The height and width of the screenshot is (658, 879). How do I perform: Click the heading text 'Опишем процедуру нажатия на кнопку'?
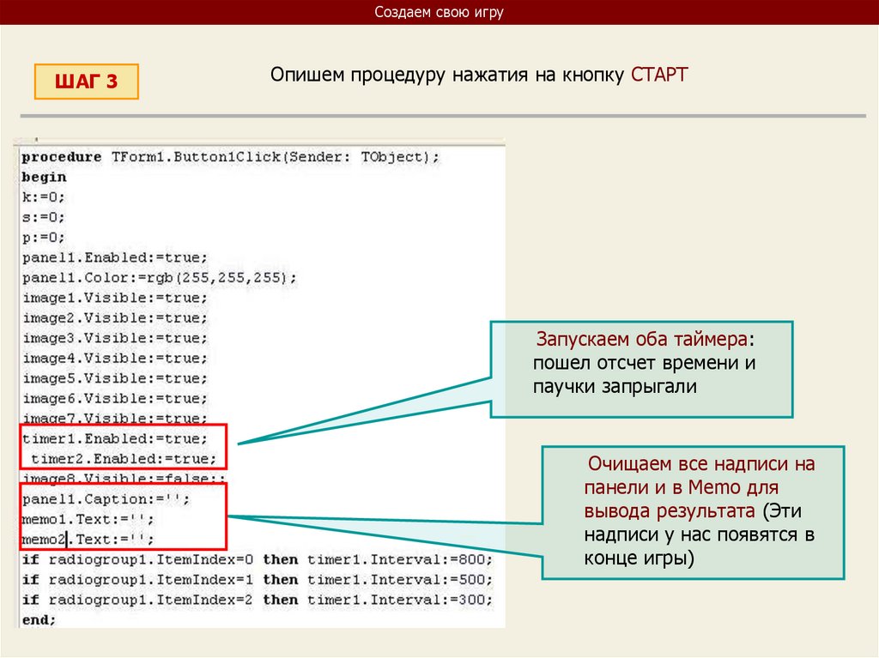(x=446, y=75)
